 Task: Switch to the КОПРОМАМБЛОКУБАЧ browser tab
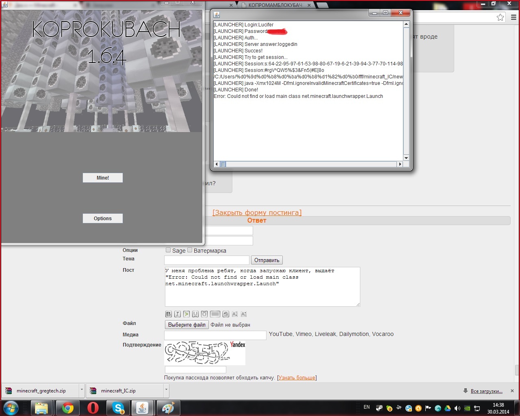click(x=275, y=5)
